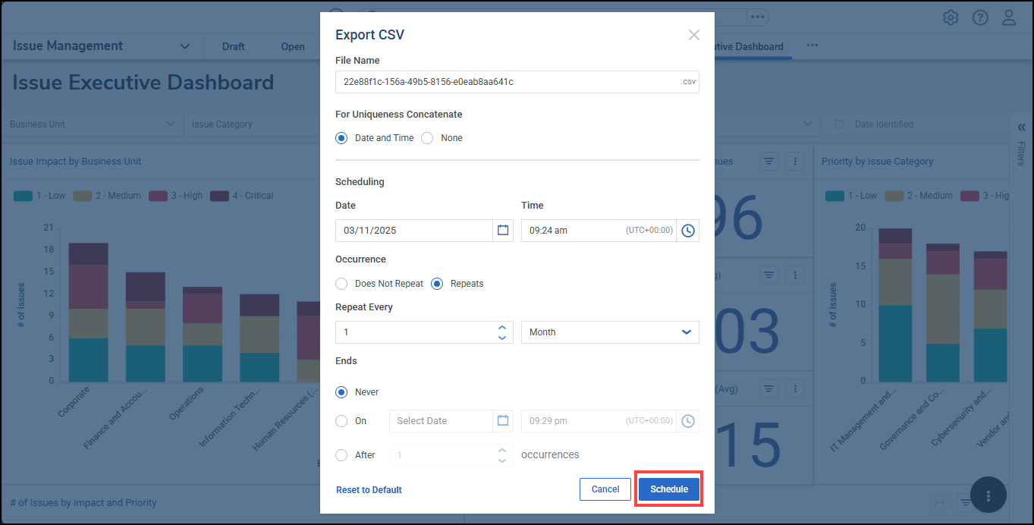Open the settings gear icon

(x=951, y=17)
